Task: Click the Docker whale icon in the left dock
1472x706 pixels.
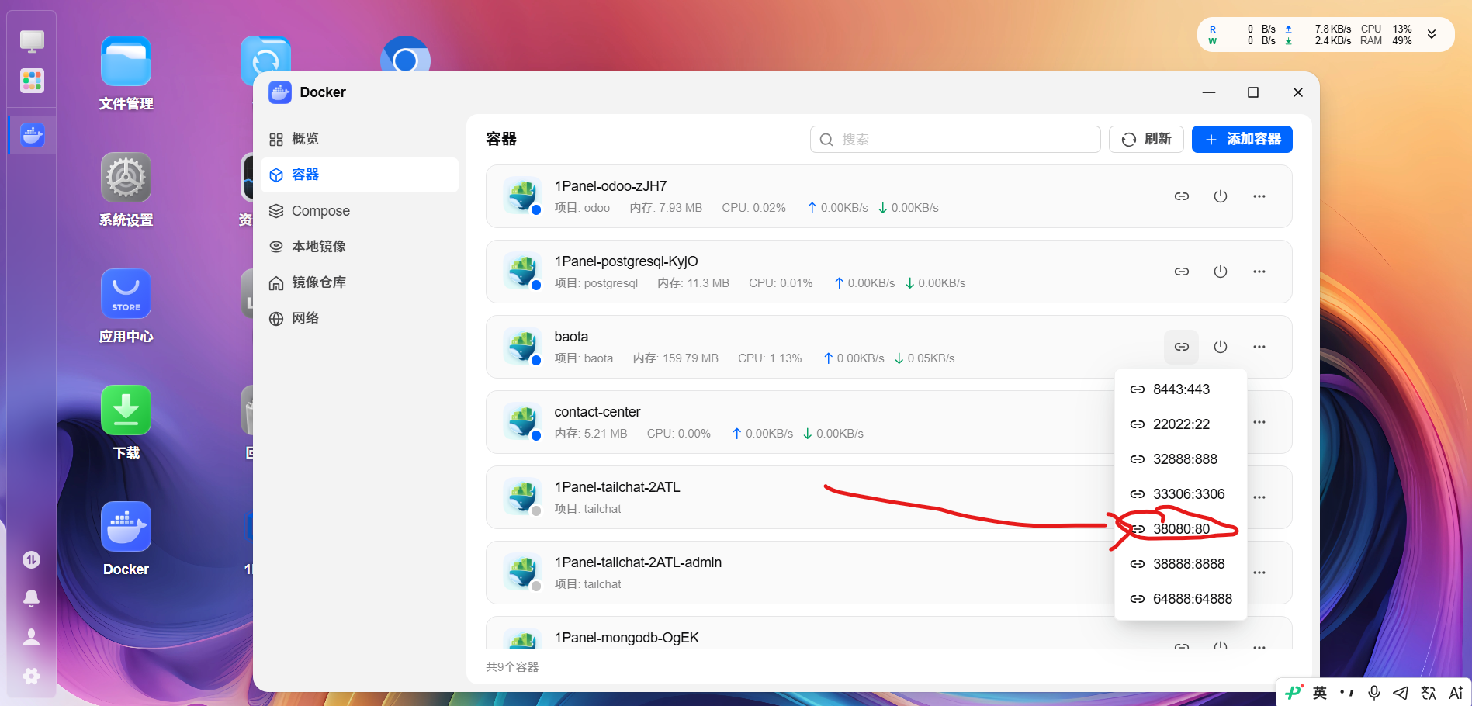Action: (x=32, y=135)
